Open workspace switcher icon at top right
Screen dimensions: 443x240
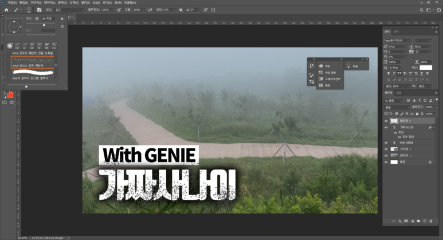pyautogui.click(x=428, y=10)
